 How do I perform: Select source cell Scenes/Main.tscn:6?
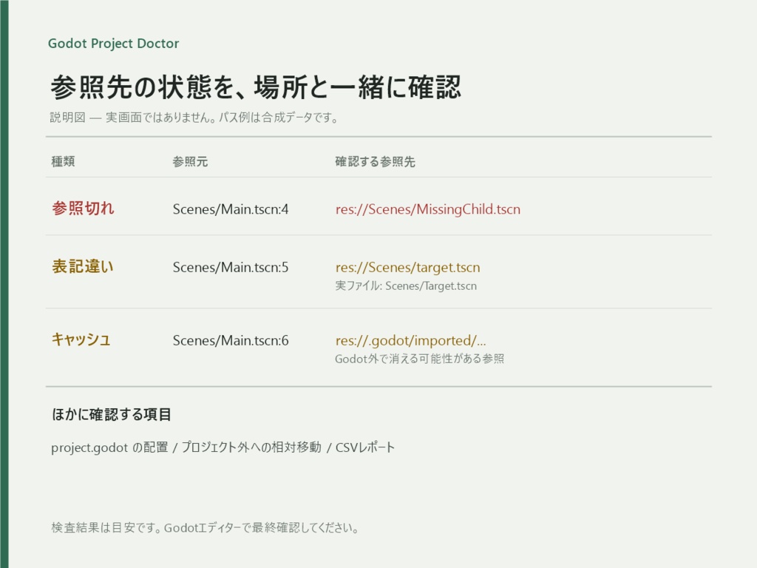[x=231, y=340]
